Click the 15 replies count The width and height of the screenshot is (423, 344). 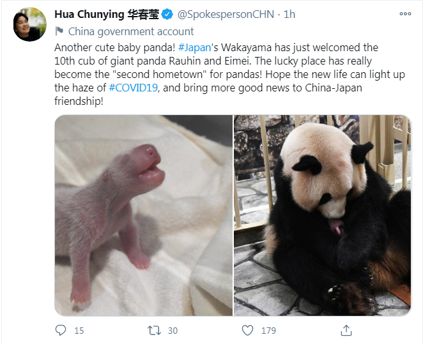click(79, 331)
